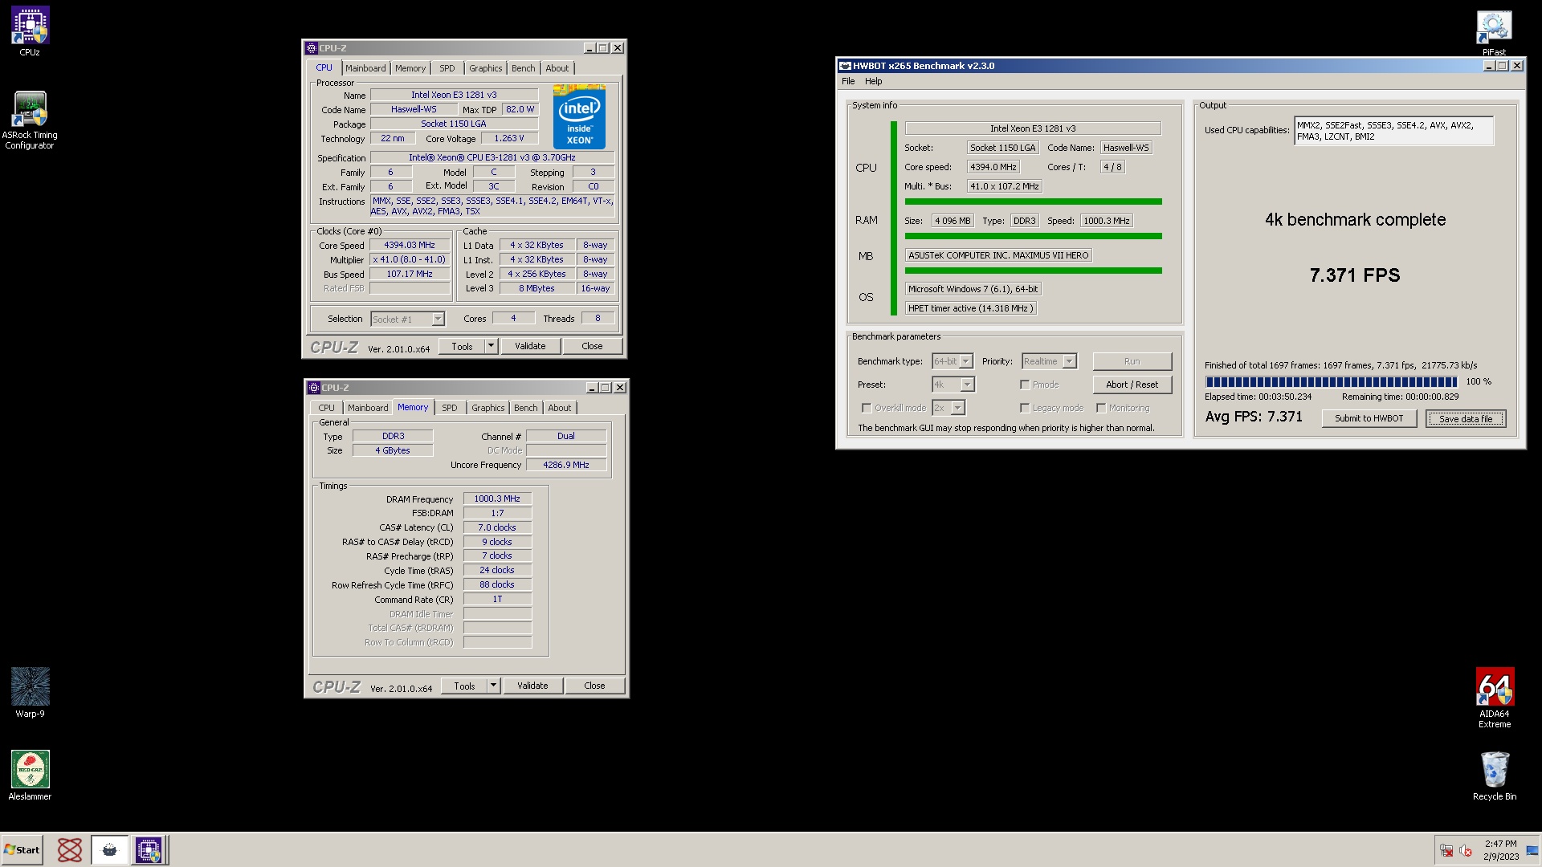The width and height of the screenshot is (1542, 867).
Task: Minimize the top CPU-Z window
Action: (589, 48)
